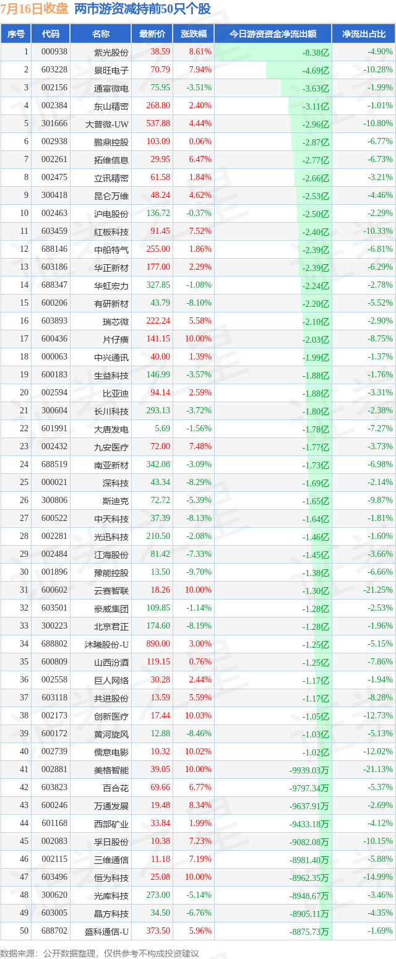The height and width of the screenshot is (959, 396).
Task: Select stock code 600436 片仔癀
Action: point(55,339)
